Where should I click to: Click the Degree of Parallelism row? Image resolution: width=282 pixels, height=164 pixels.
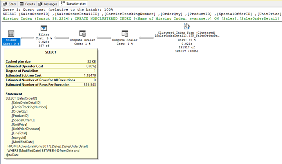[51, 71]
